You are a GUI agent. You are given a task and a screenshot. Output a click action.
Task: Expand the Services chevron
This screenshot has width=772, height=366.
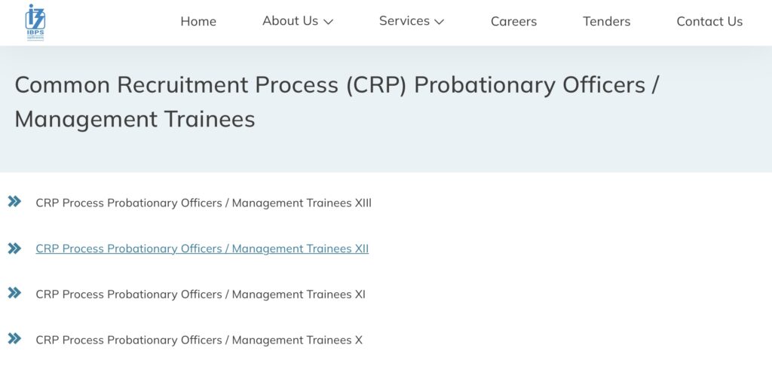440,22
